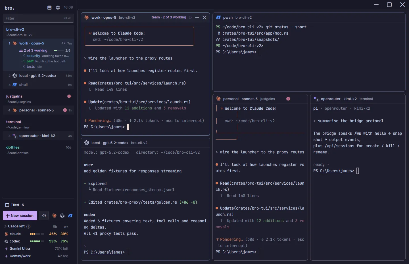Close the work · opus-5 pane
Screen dimensions: 409x264
[204, 18]
